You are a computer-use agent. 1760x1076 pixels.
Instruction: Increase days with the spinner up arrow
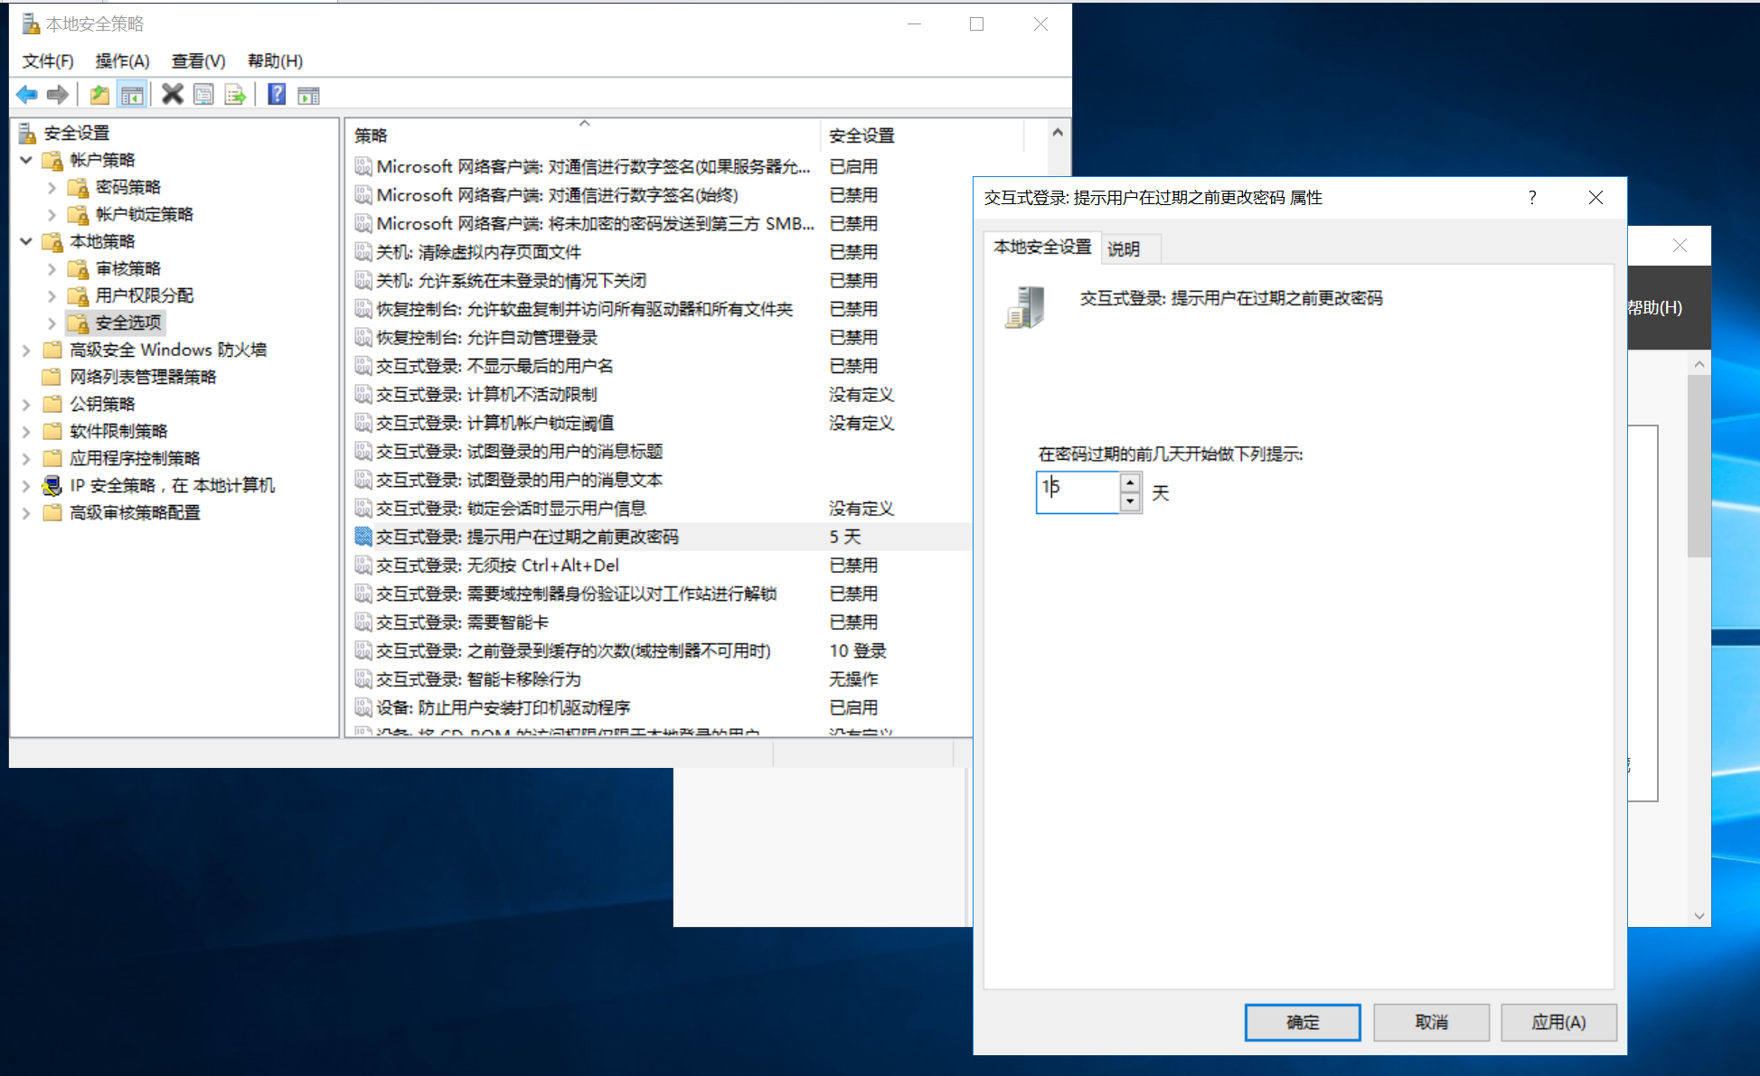(x=1130, y=482)
